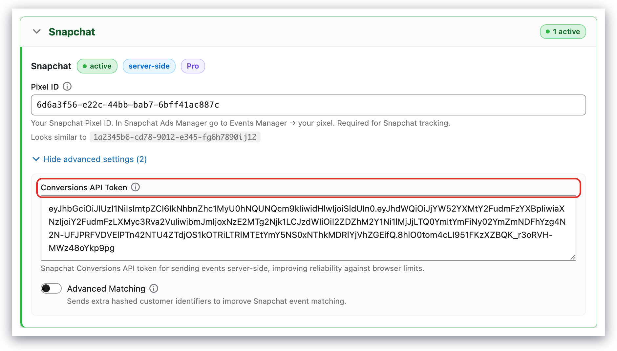Screen dimensions: 617x351
Task: Click the example pixel ID code sample
Action: point(175,137)
